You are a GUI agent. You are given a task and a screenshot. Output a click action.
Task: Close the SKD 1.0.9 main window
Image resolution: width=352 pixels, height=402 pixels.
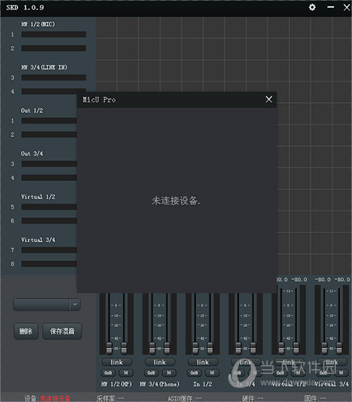(347, 7)
